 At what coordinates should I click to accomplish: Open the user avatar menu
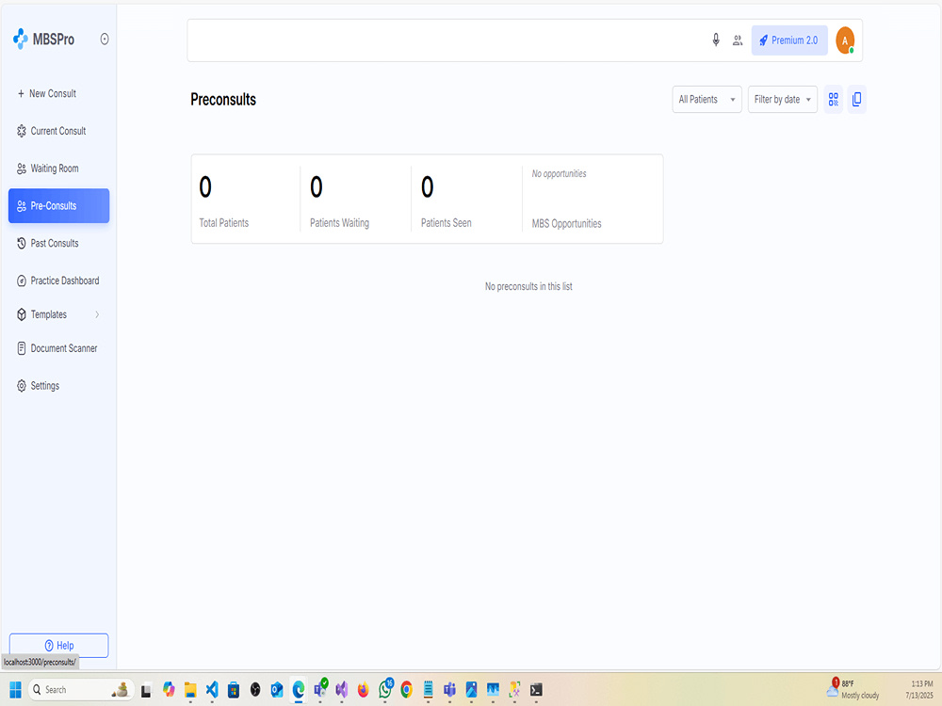pos(845,40)
